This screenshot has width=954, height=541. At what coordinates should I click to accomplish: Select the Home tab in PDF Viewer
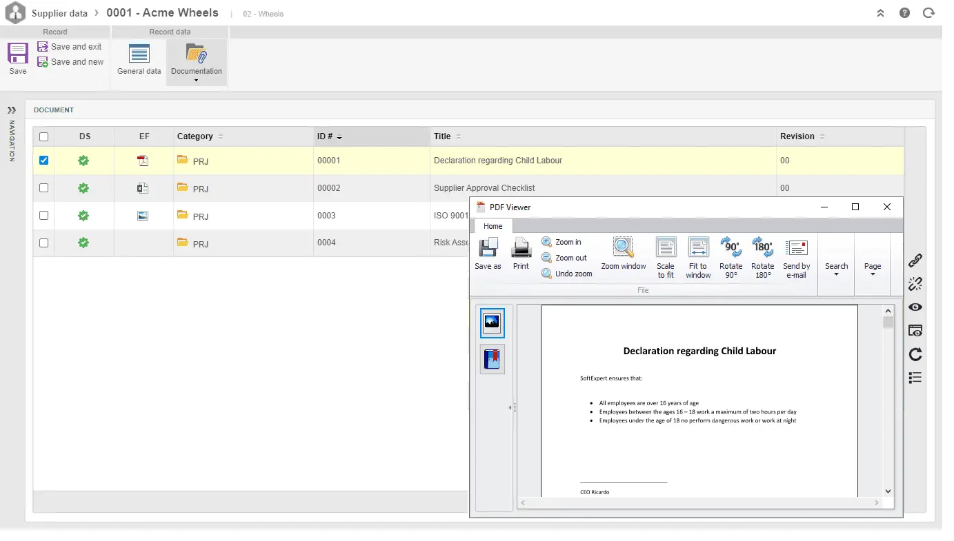coord(493,226)
